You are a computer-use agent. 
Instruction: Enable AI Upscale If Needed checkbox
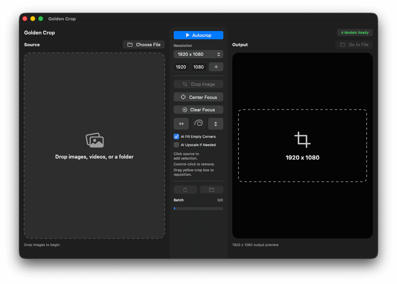coord(176,145)
